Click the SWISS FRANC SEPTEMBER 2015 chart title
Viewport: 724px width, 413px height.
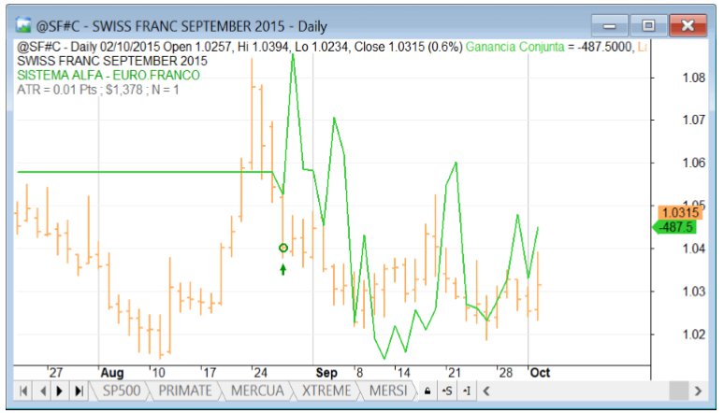click(x=112, y=61)
